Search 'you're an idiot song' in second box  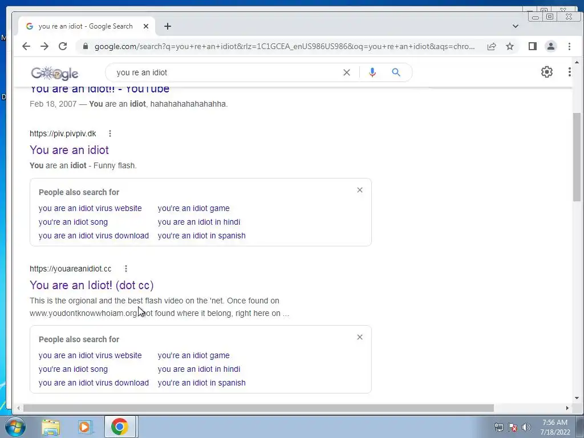73,369
